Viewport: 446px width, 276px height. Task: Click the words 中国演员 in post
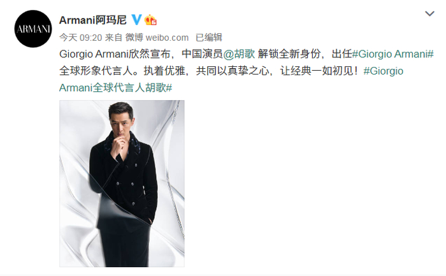pos(202,54)
